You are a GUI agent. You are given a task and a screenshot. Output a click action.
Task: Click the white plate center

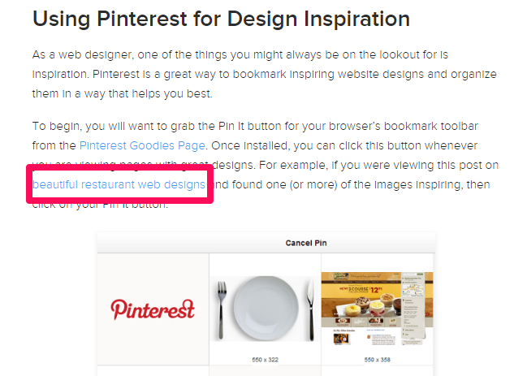(266, 309)
